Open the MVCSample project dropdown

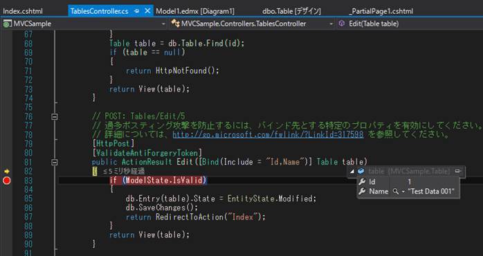point(163,24)
